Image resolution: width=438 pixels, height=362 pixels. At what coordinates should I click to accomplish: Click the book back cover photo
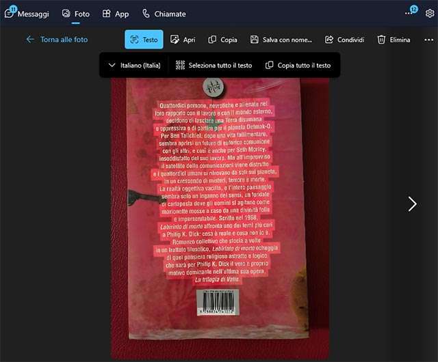click(220, 219)
